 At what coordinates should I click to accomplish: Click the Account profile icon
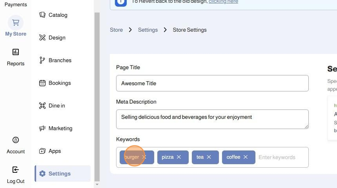pyautogui.click(x=16, y=140)
